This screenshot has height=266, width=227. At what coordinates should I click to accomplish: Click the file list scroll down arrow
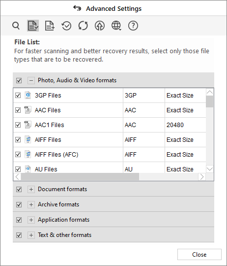point(210,169)
